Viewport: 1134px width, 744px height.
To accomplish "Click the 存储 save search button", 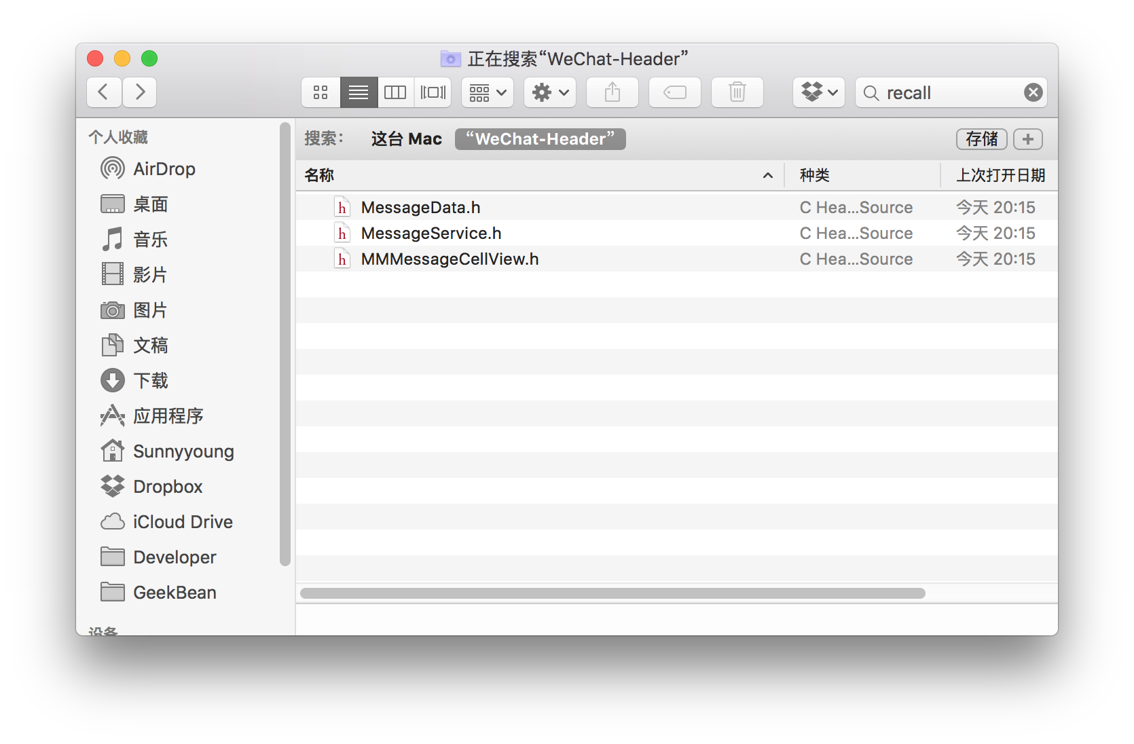I will tap(981, 139).
